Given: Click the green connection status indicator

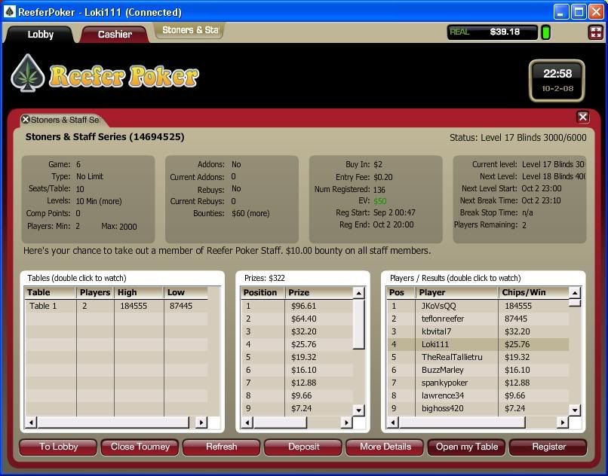Looking at the screenshot, I should 545,33.
